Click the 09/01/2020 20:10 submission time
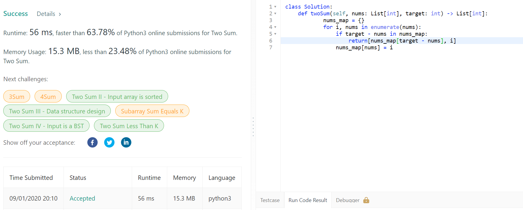 33,198
